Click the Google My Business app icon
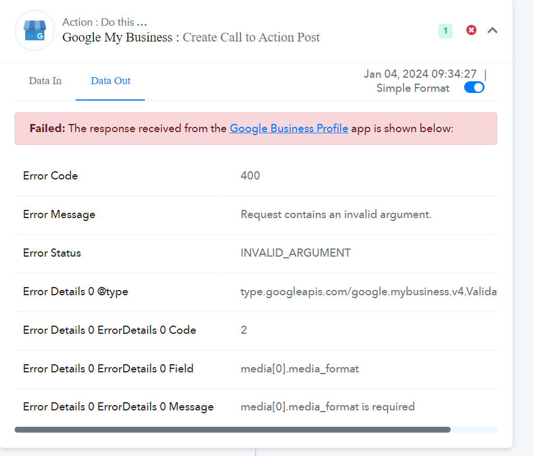533x456 pixels. tap(34, 30)
